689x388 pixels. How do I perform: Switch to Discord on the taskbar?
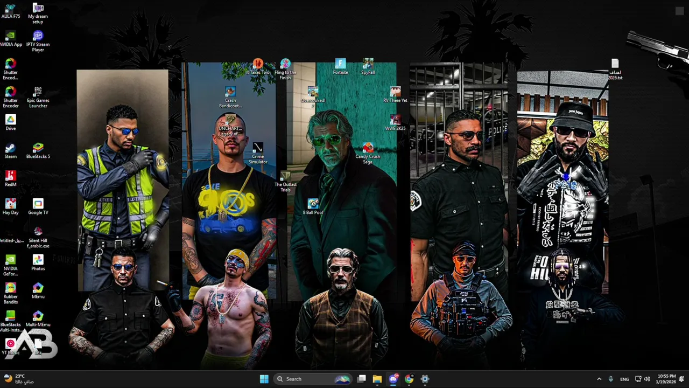[x=393, y=379]
